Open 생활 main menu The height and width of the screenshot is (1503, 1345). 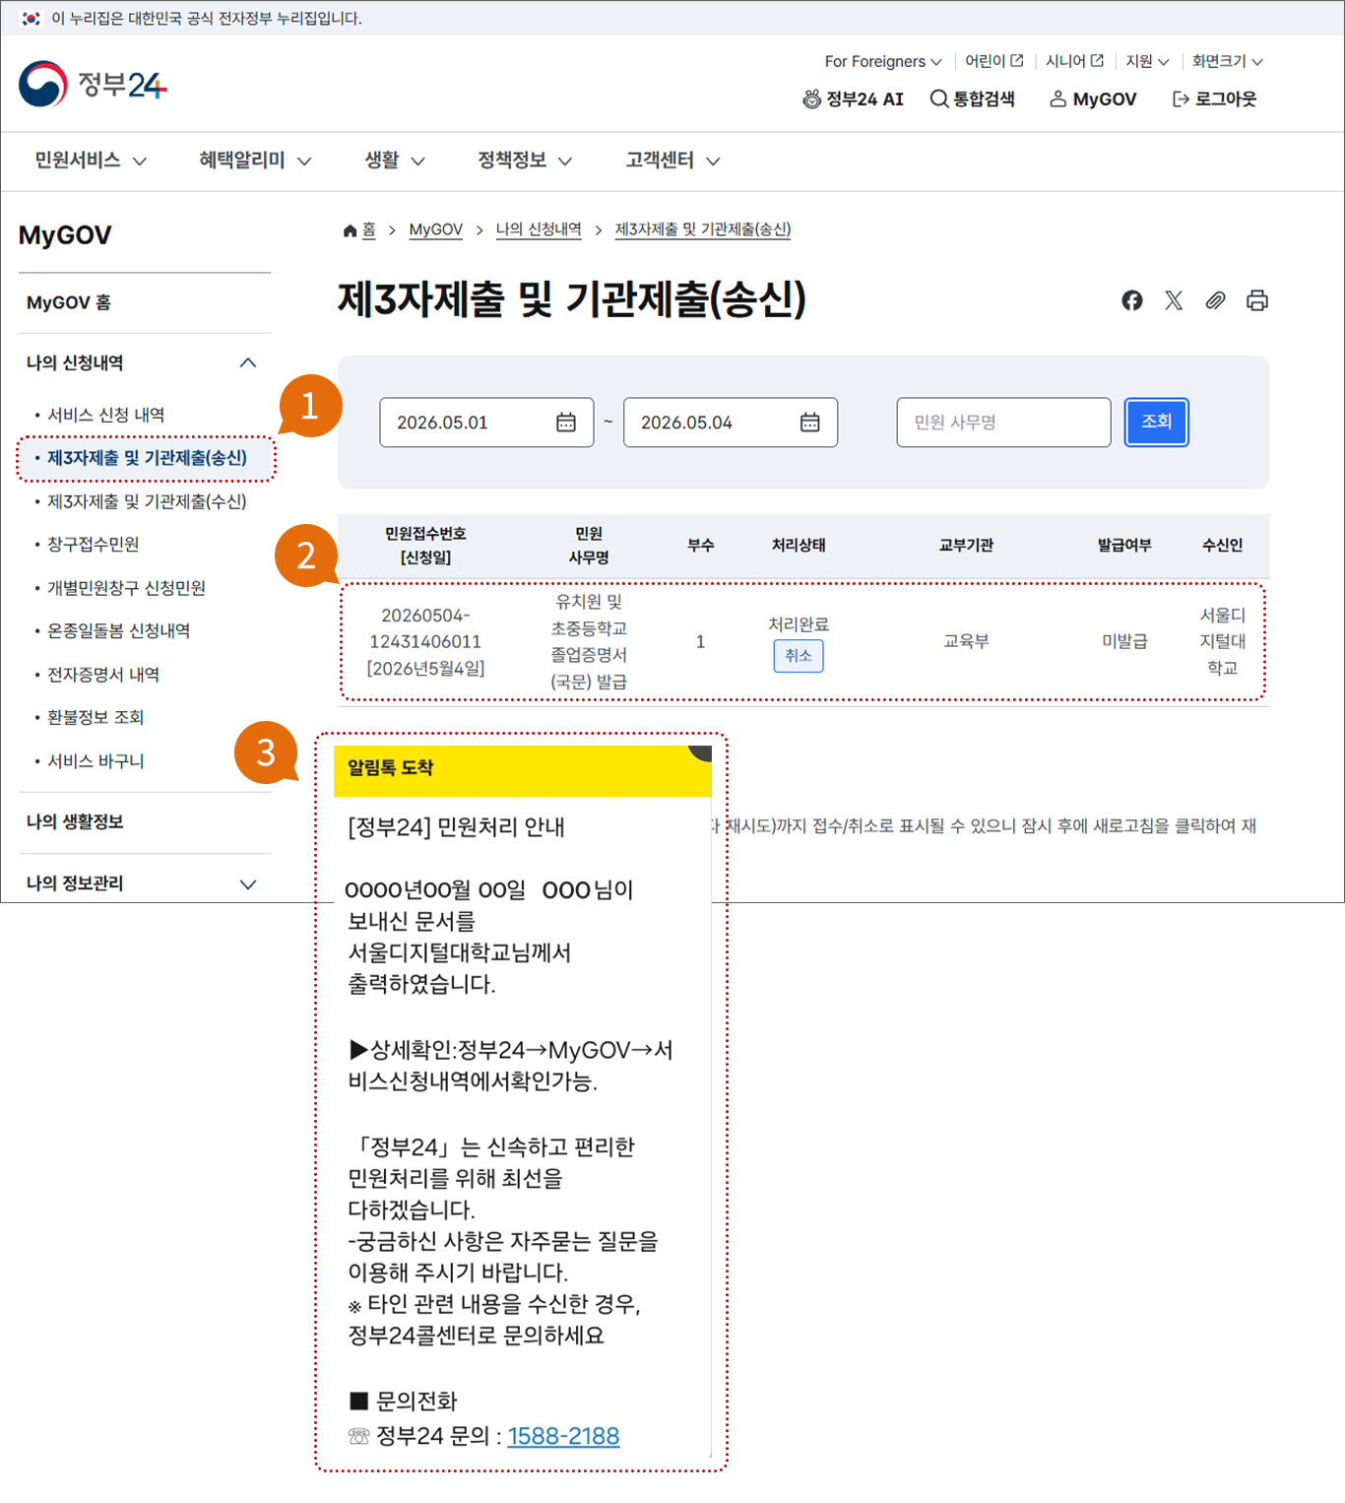(x=395, y=161)
